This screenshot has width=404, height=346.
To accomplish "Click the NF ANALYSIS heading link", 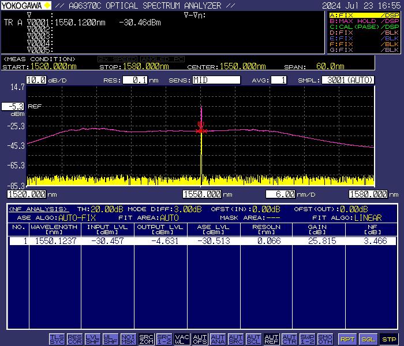I will 39,209.
